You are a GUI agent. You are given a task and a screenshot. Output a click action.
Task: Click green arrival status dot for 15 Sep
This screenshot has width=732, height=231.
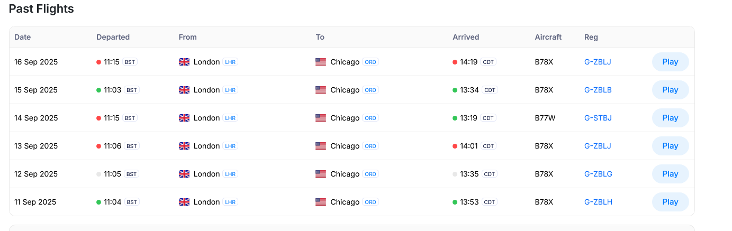pos(455,90)
